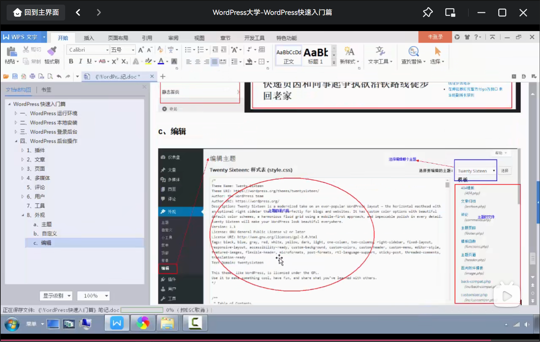Image resolution: width=540 pixels, height=342 pixels.
Task: Toggle Italic formatting
Action: 80,61
